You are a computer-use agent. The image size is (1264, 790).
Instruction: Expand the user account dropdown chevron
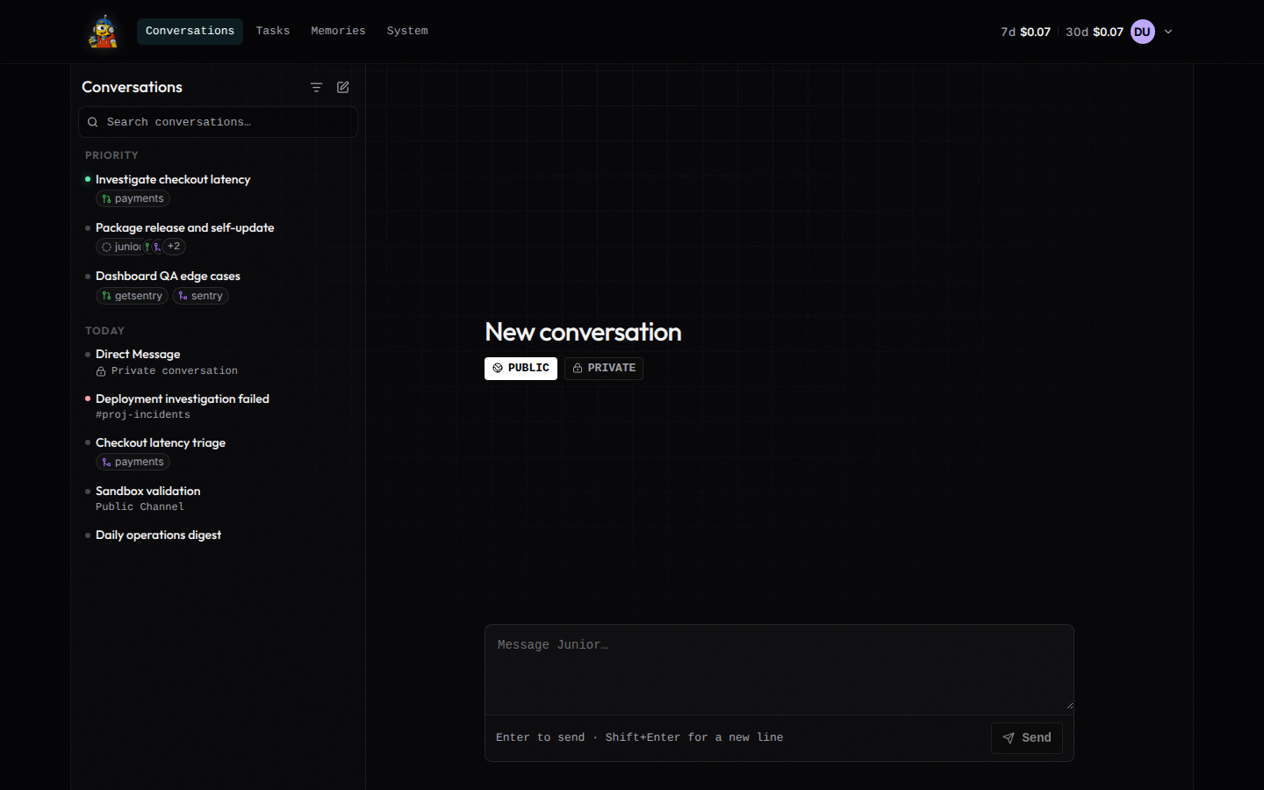(x=1168, y=32)
